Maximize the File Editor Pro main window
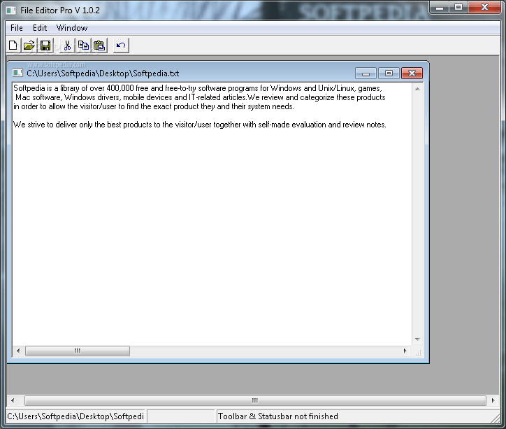The height and width of the screenshot is (429, 506). pos(458,8)
